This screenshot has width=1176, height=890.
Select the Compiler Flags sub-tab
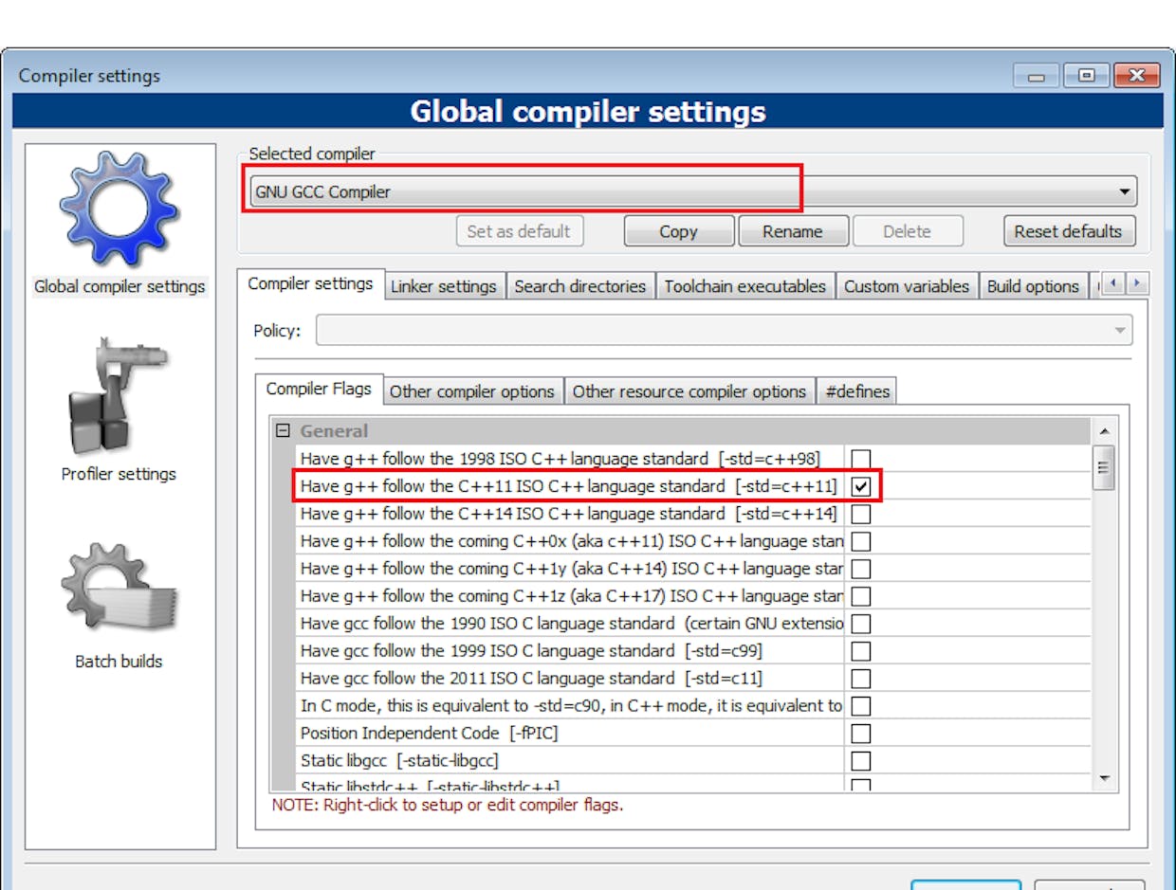[319, 390]
